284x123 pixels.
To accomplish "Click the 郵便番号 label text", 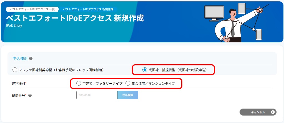I will click(x=19, y=95).
